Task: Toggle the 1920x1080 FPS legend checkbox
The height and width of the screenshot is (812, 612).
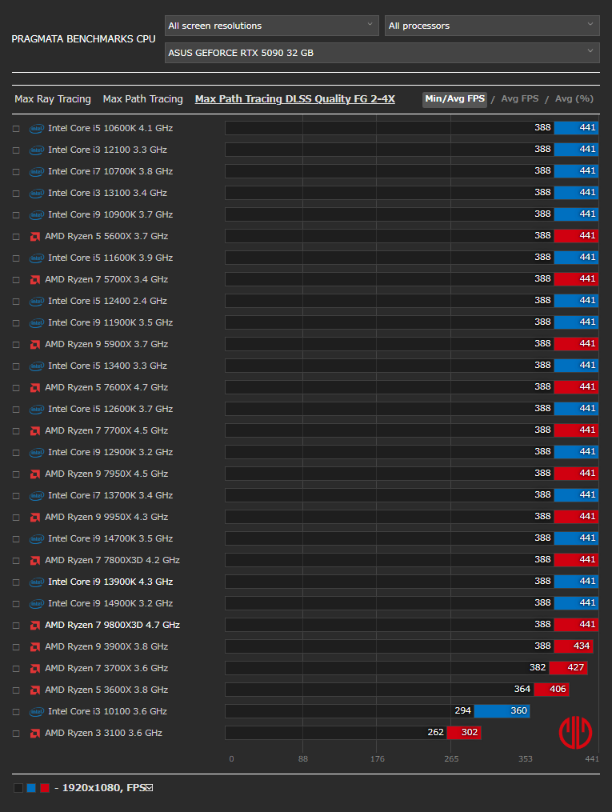Action: [149, 788]
